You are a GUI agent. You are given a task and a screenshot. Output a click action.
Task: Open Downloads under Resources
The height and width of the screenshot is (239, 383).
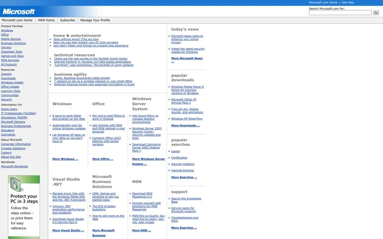tap(8, 78)
